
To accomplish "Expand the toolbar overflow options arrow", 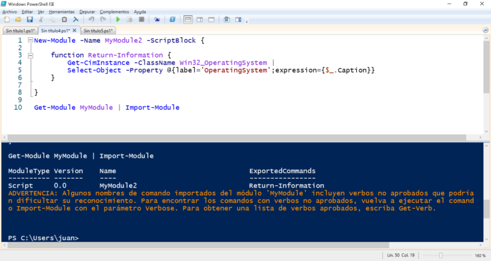I will pos(247,21).
